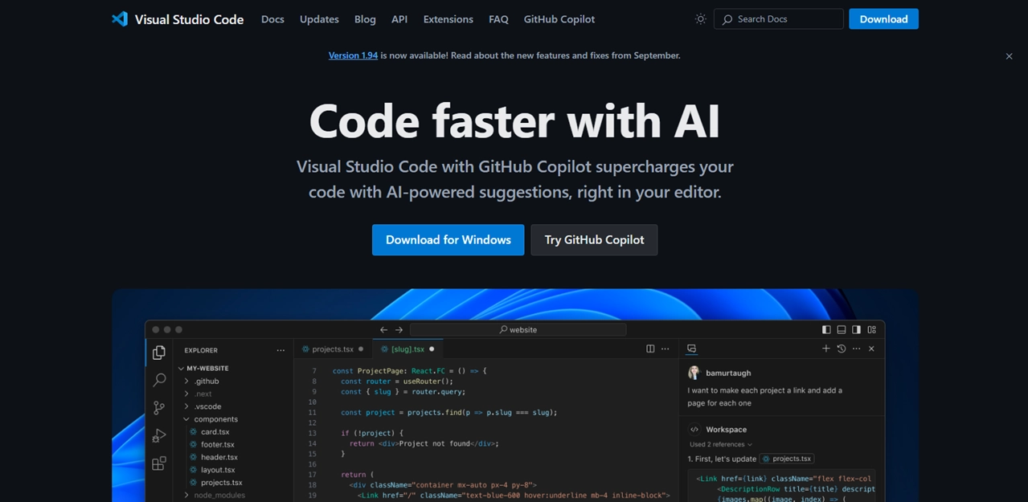Open the GitHub Copilot navigation item

559,19
